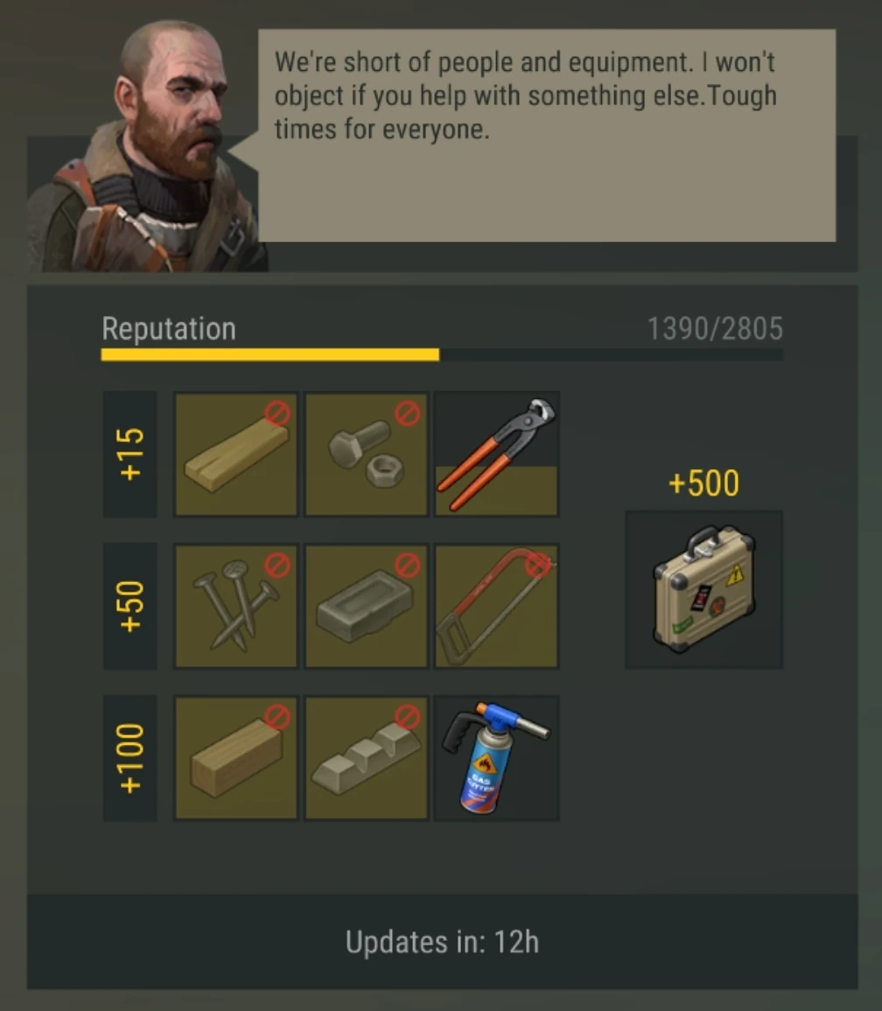
Task: Select the gas cutter torch item
Action: (x=496, y=758)
